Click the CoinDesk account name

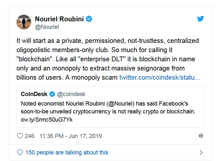pyautogui.click(x=34, y=94)
